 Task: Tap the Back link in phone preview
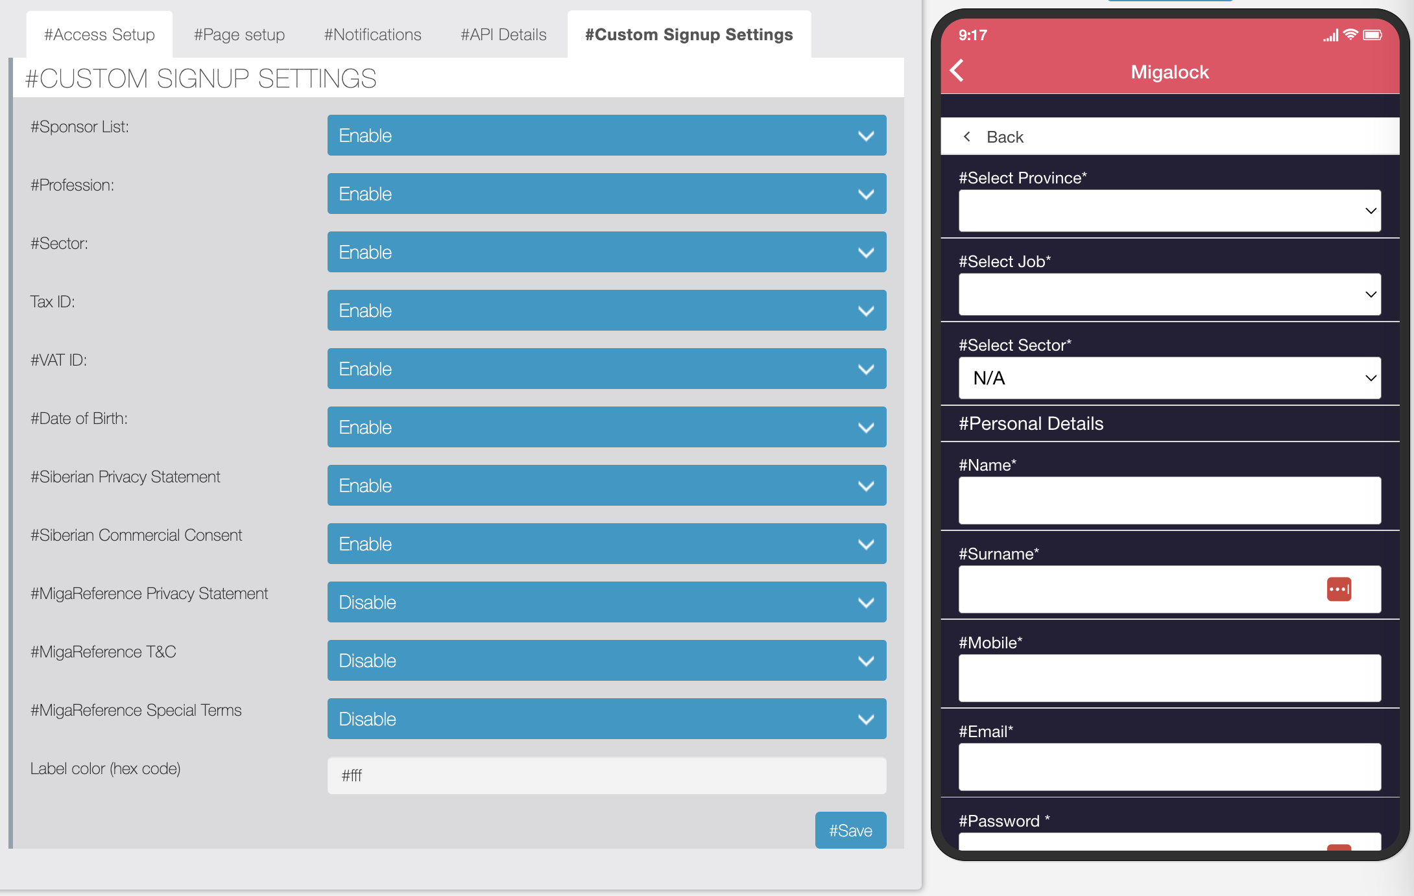tap(1005, 137)
